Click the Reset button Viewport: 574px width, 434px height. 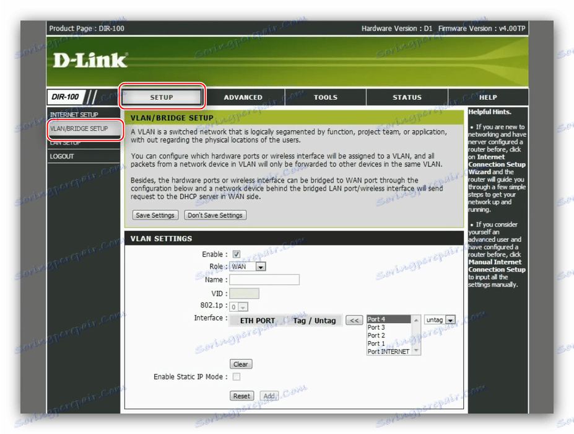[x=241, y=396]
